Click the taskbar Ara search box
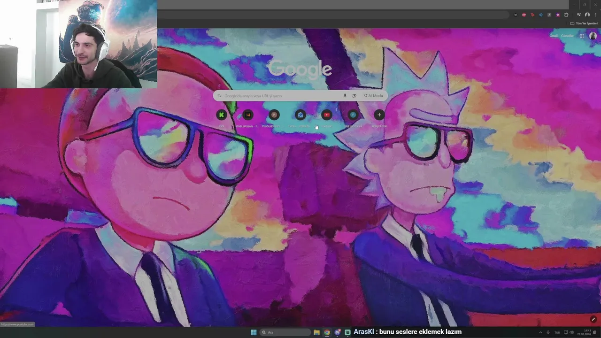601x338 pixels. tap(285, 332)
